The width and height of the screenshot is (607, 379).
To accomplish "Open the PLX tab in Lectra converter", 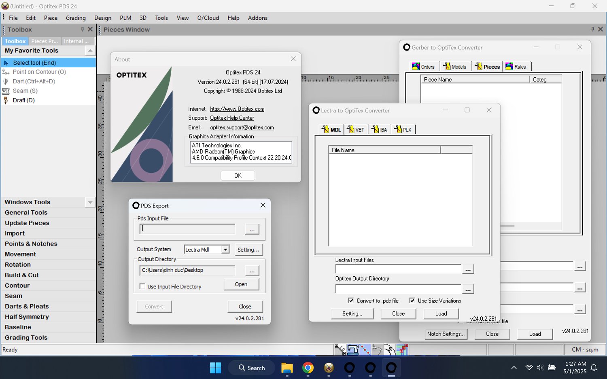I will tap(403, 129).
